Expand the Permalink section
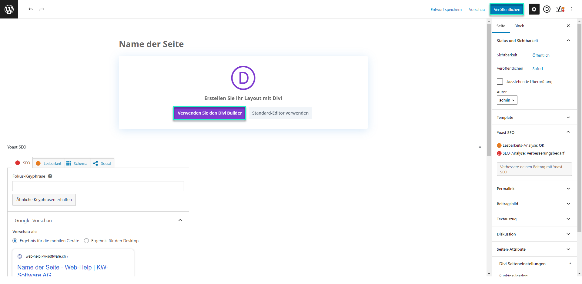 point(533,189)
